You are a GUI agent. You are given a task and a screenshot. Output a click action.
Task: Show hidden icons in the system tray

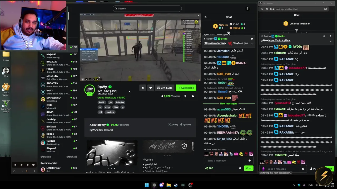point(294,185)
